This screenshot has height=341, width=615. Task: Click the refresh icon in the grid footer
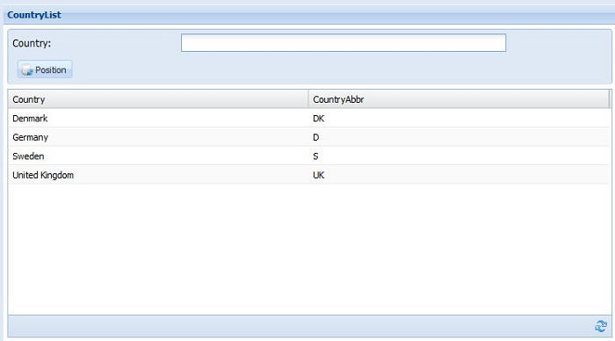pos(600,326)
